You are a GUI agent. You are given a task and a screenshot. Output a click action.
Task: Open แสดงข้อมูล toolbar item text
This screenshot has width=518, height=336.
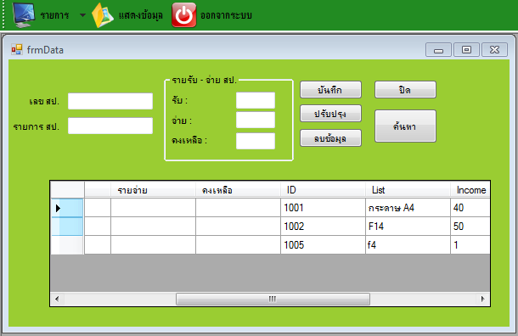141,15
